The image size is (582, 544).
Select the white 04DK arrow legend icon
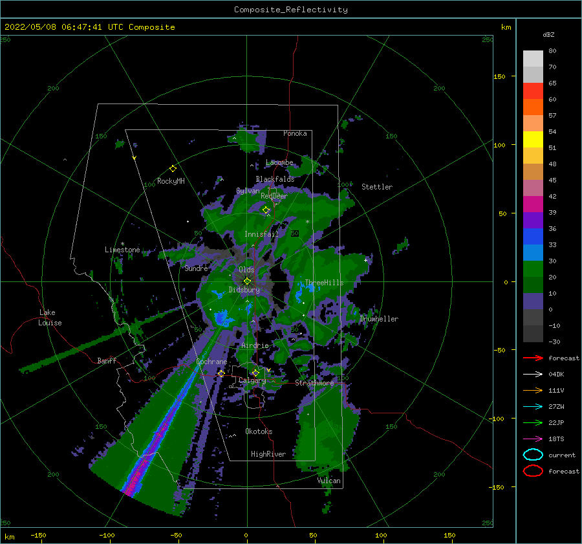pyautogui.click(x=533, y=374)
